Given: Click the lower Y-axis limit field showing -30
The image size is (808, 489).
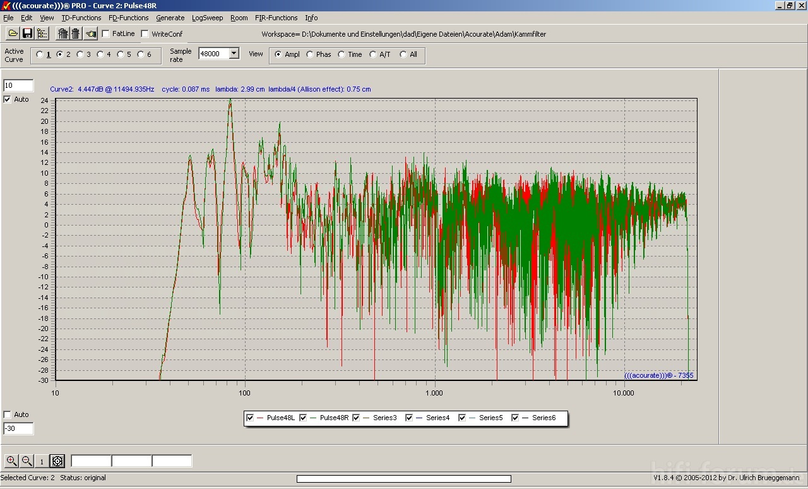Looking at the screenshot, I should click(18, 428).
